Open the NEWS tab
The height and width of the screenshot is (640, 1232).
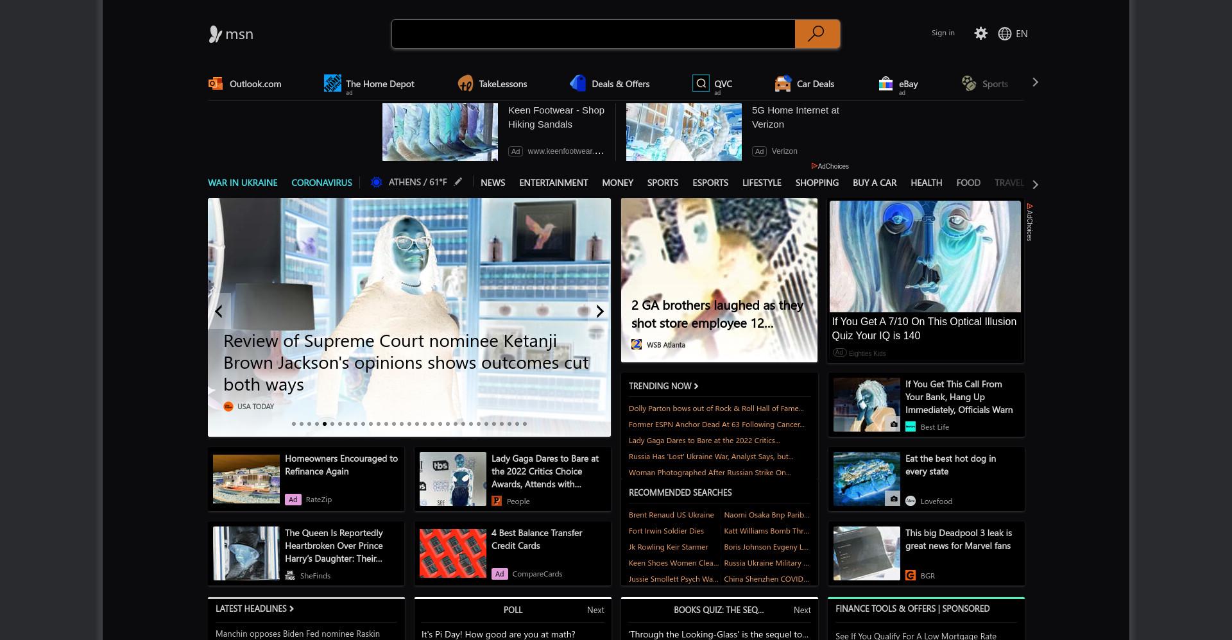(493, 183)
